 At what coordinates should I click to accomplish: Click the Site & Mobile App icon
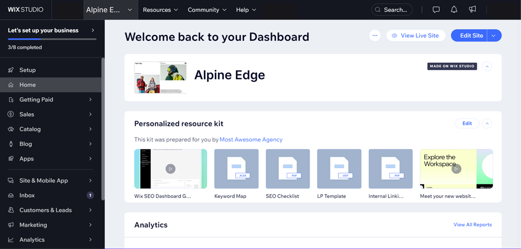click(x=11, y=181)
